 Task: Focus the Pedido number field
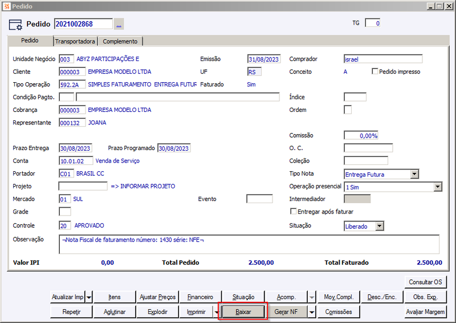point(83,24)
